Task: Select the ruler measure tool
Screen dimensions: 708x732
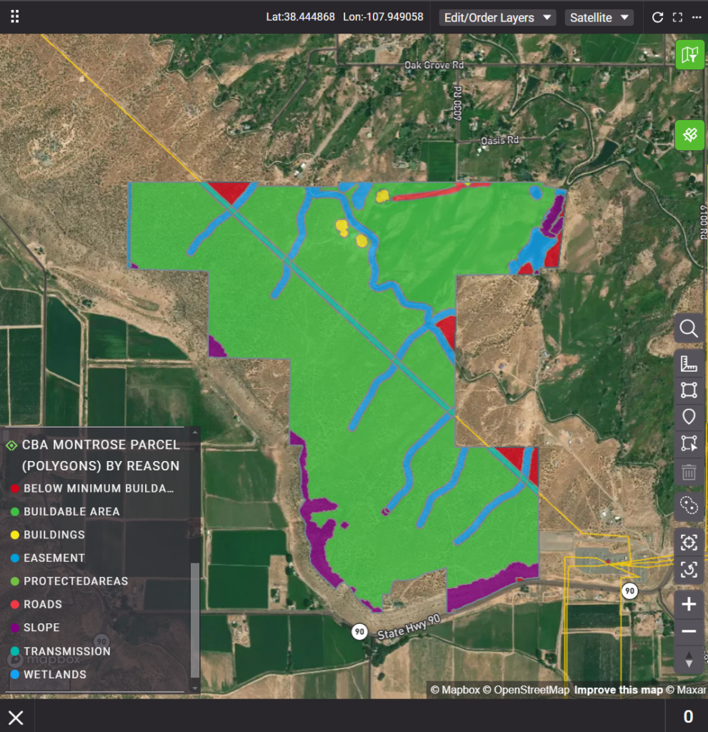Action: [689, 365]
